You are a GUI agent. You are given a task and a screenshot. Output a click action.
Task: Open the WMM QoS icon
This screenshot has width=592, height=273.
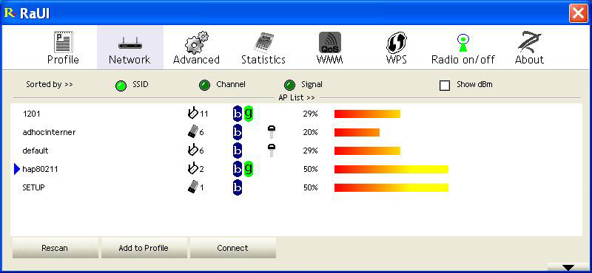(x=329, y=43)
